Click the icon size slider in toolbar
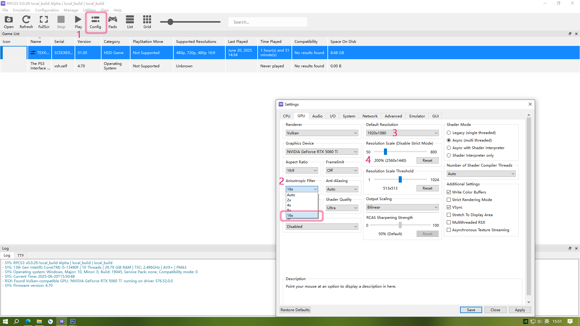Image resolution: width=580 pixels, height=326 pixels. [x=190, y=22]
